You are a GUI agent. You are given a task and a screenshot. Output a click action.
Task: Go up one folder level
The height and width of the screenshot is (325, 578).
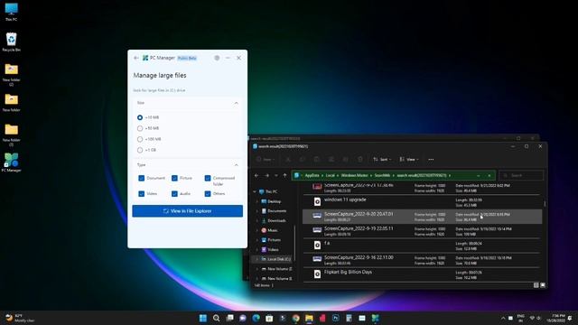284,175
